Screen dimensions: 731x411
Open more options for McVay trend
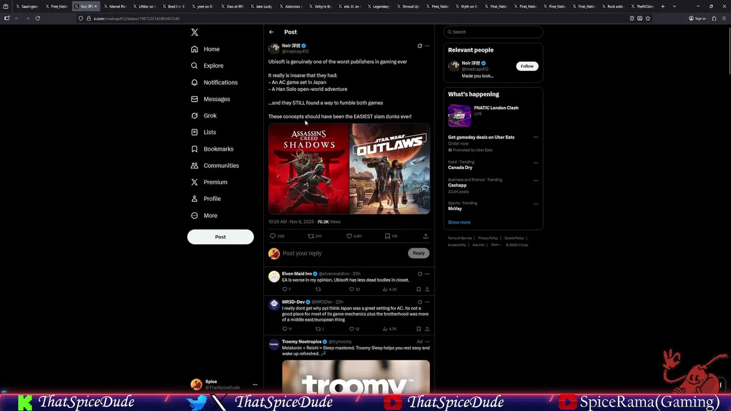[536, 204]
